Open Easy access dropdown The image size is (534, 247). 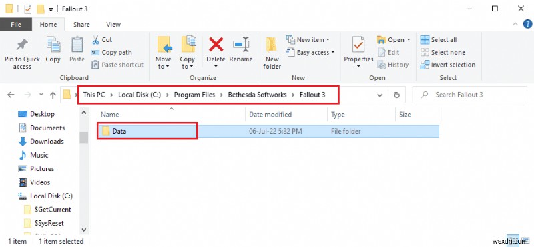[x=310, y=53]
